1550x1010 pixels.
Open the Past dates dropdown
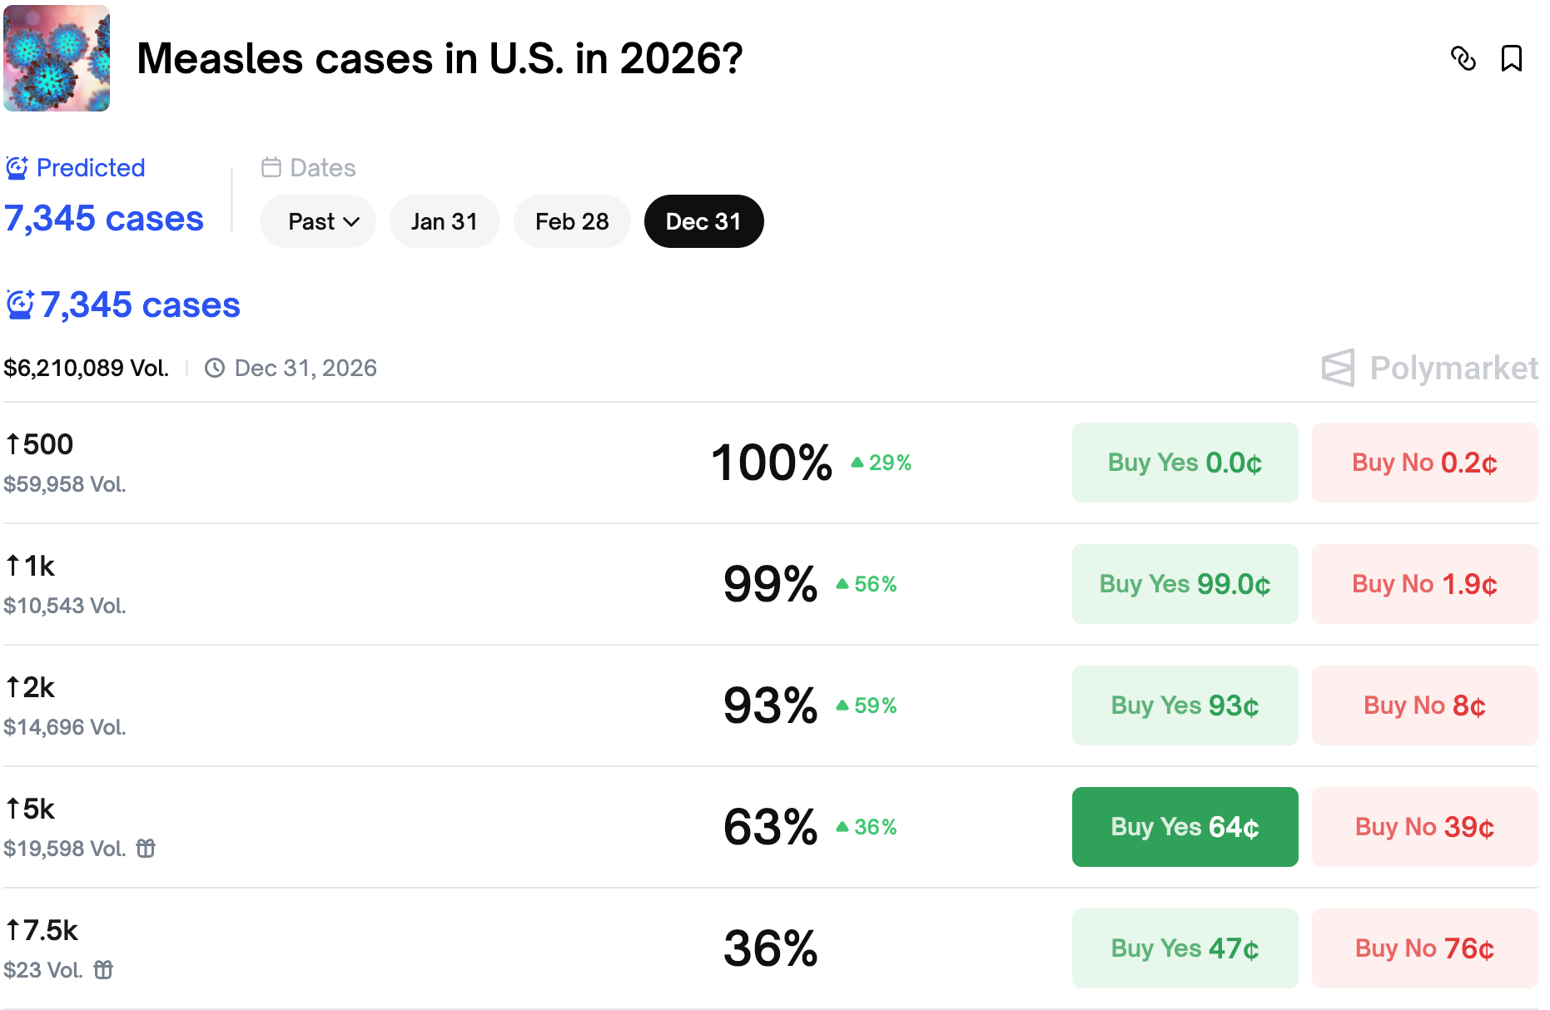318,221
